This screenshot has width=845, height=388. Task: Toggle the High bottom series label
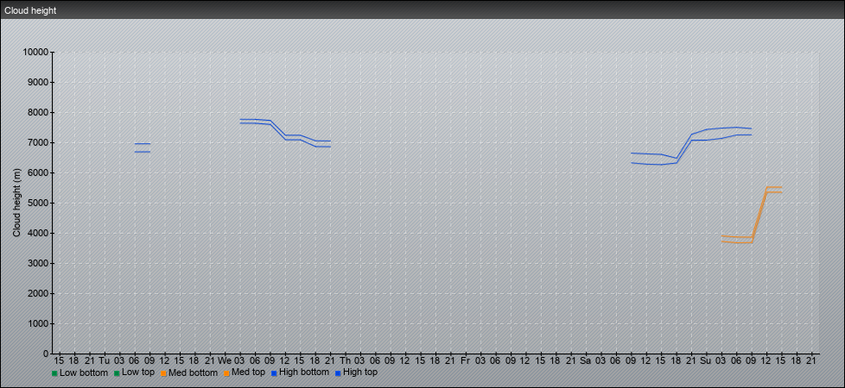[x=304, y=372]
